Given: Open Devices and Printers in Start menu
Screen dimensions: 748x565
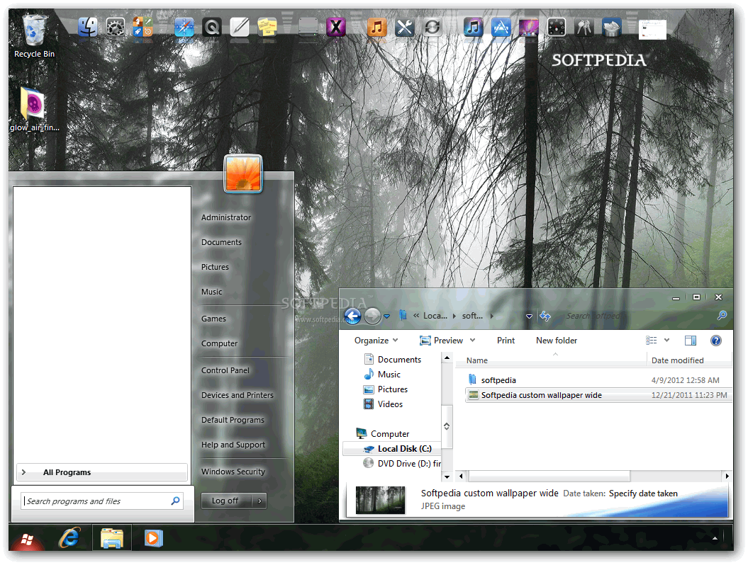Looking at the screenshot, I should pyautogui.click(x=237, y=395).
